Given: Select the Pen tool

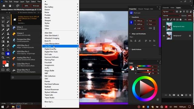Looking at the screenshot, I should pyautogui.click(x=8, y=46).
